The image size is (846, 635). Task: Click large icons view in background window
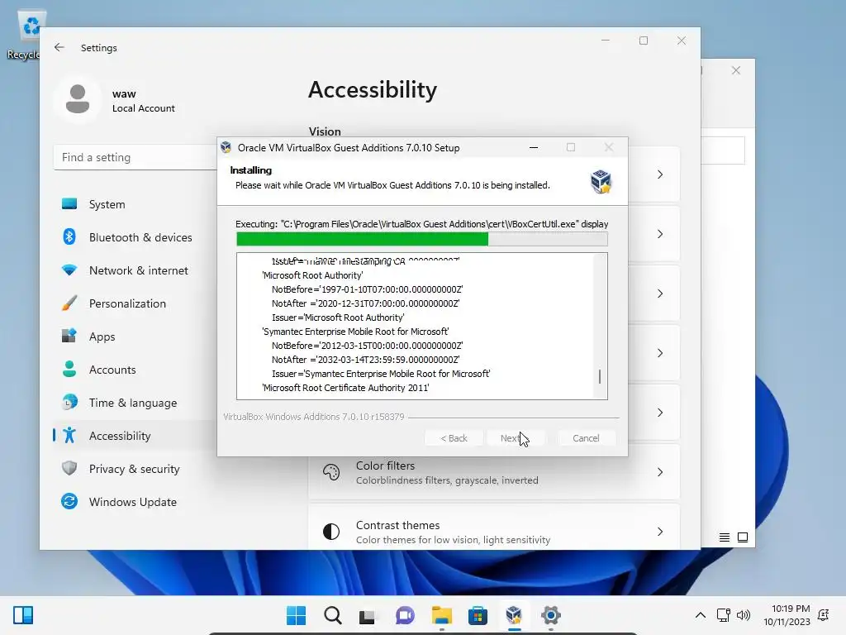coord(743,537)
